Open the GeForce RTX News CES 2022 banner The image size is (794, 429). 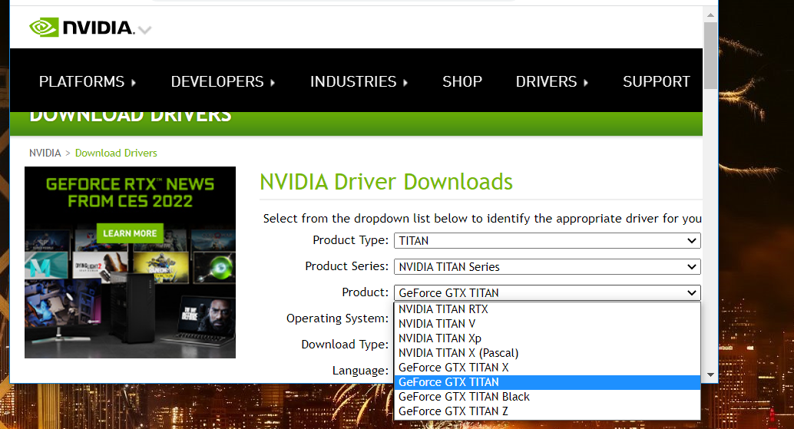pyautogui.click(x=130, y=262)
